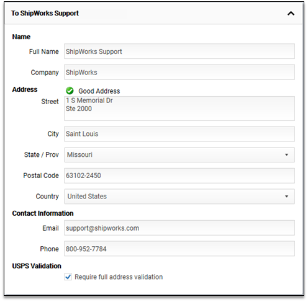Click the Company field showing ShipWorks
Screen dimensions: 308x302
click(179, 72)
